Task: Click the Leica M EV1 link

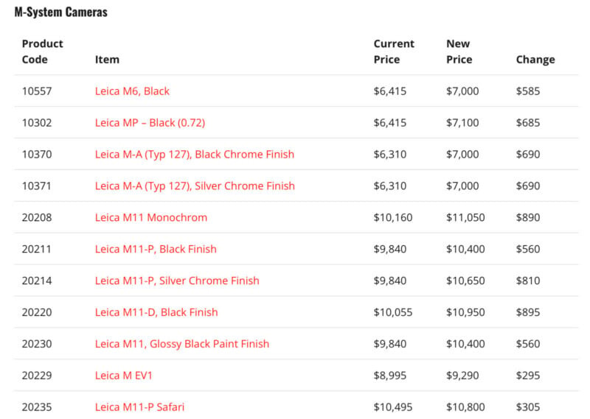Action: coord(124,376)
